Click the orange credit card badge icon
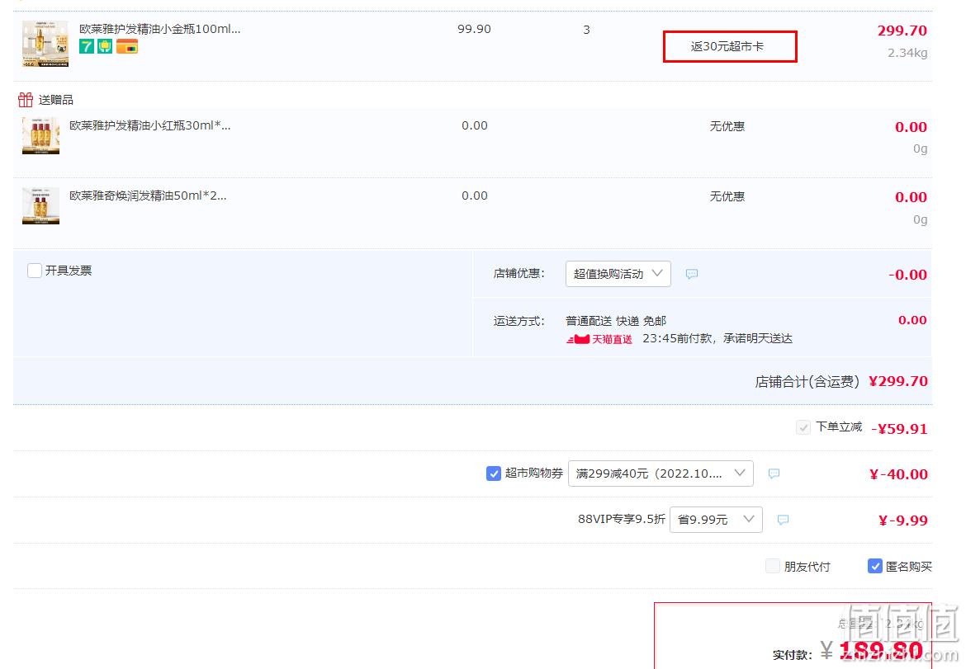 click(x=127, y=46)
